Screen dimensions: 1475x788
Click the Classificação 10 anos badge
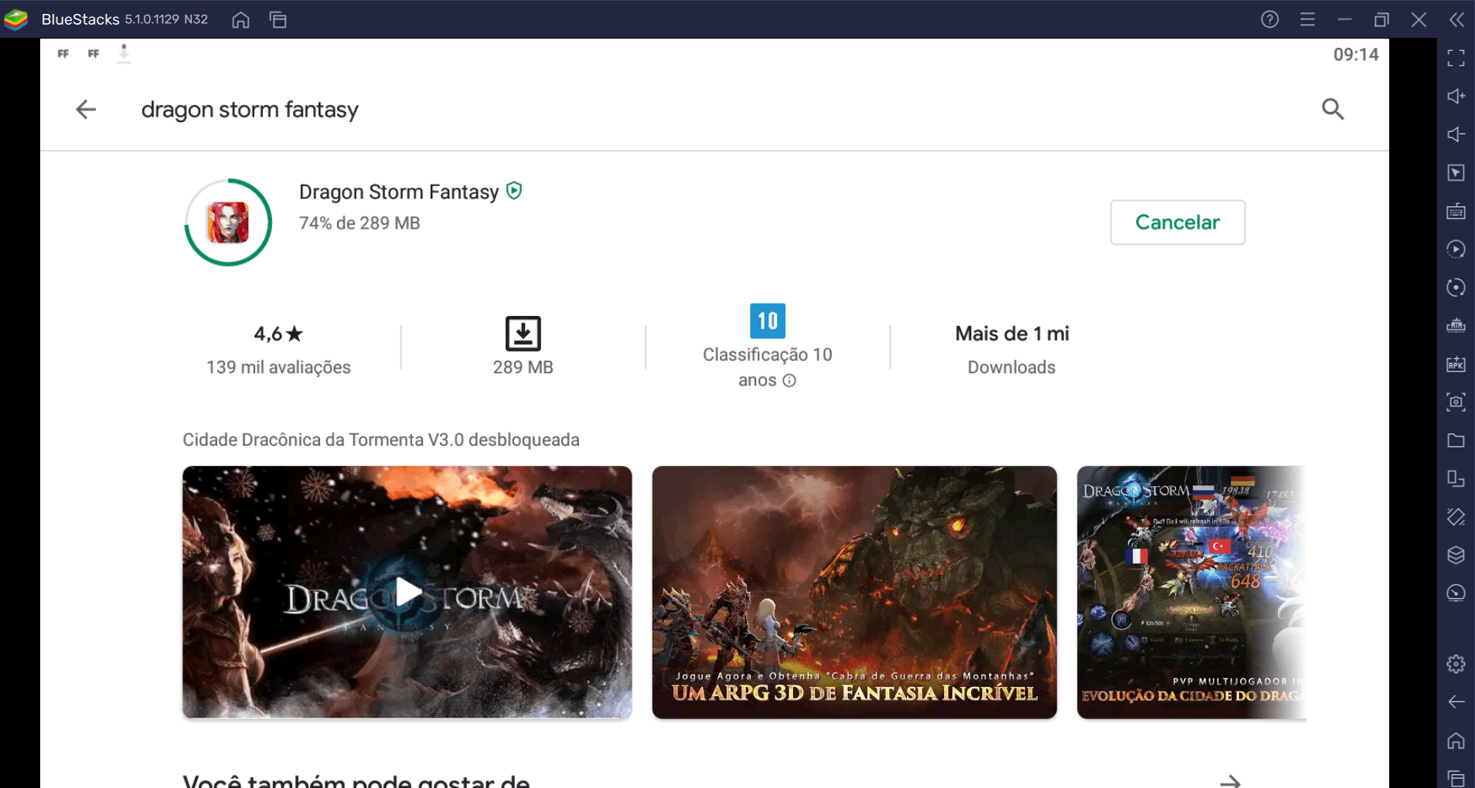point(768,321)
